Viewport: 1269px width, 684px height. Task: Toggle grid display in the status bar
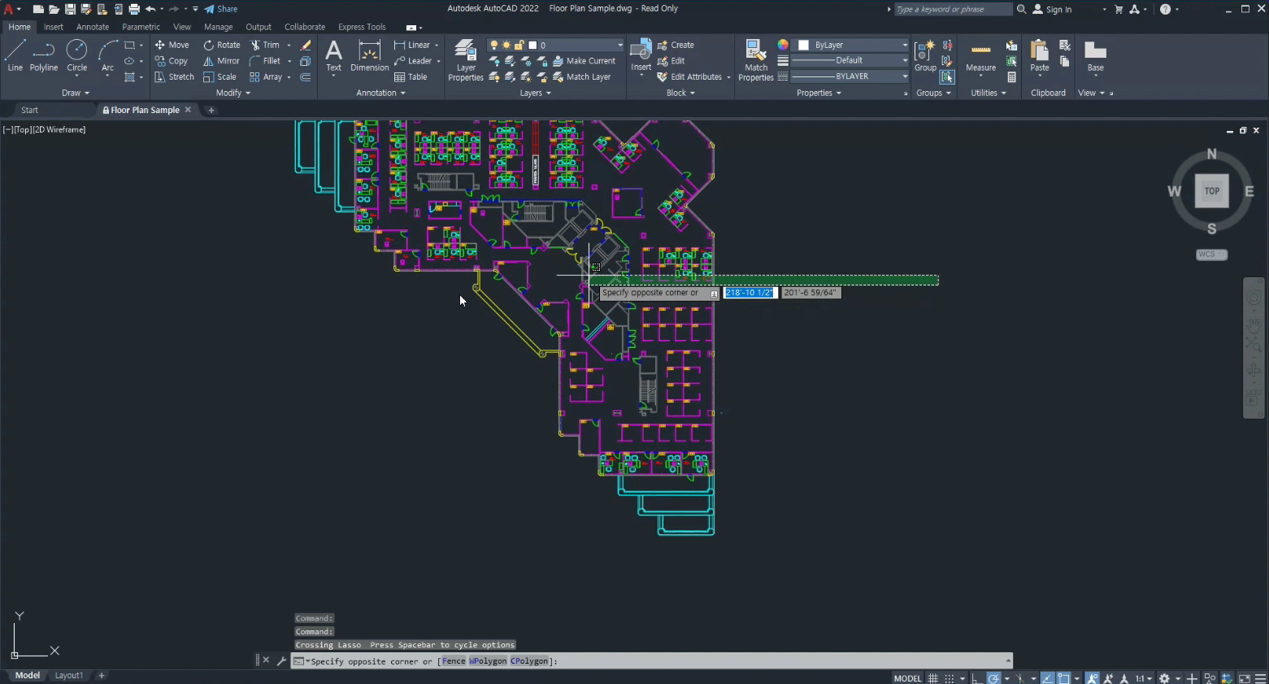click(x=932, y=677)
